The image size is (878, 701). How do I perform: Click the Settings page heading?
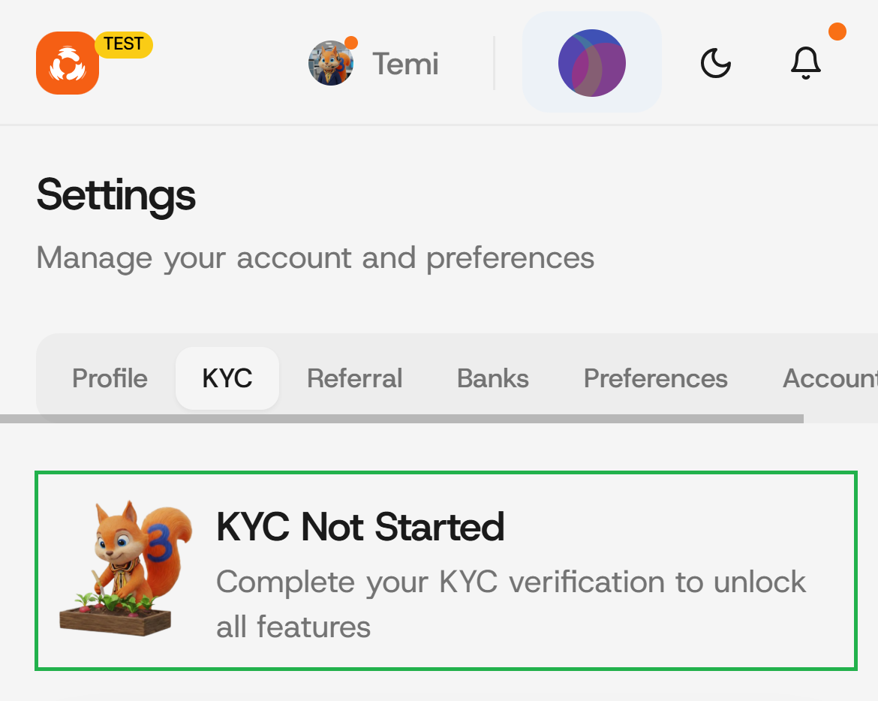point(116,194)
